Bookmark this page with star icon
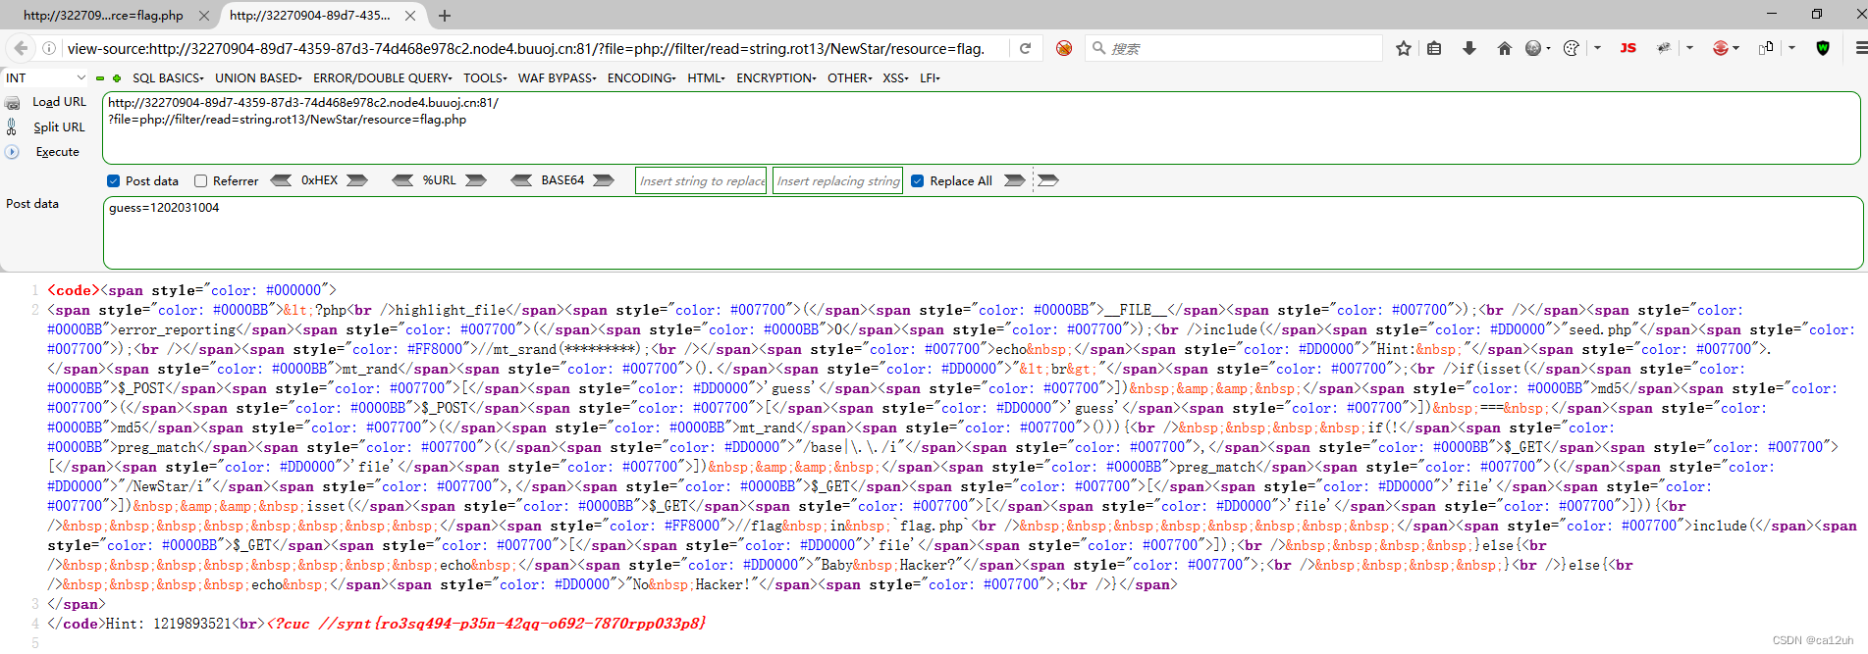This screenshot has width=1868, height=654. [1404, 48]
